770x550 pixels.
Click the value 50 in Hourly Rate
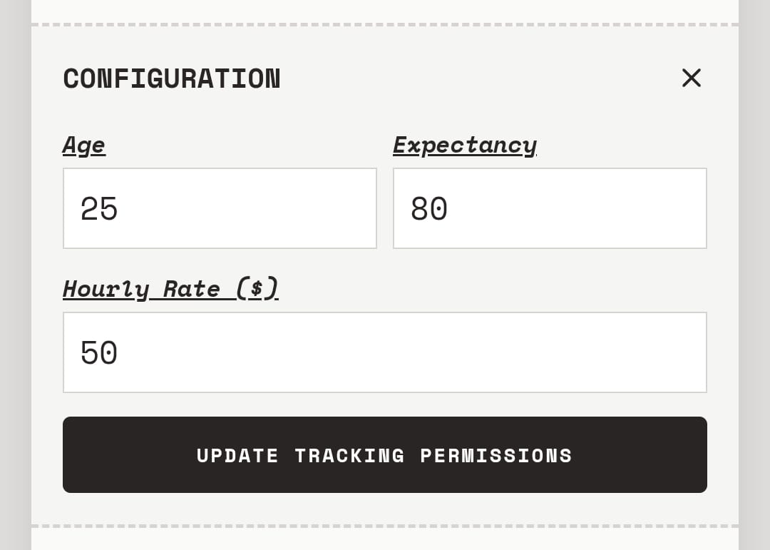98,352
